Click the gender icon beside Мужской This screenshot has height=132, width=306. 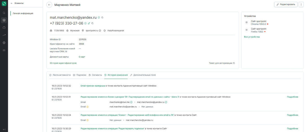68,31
